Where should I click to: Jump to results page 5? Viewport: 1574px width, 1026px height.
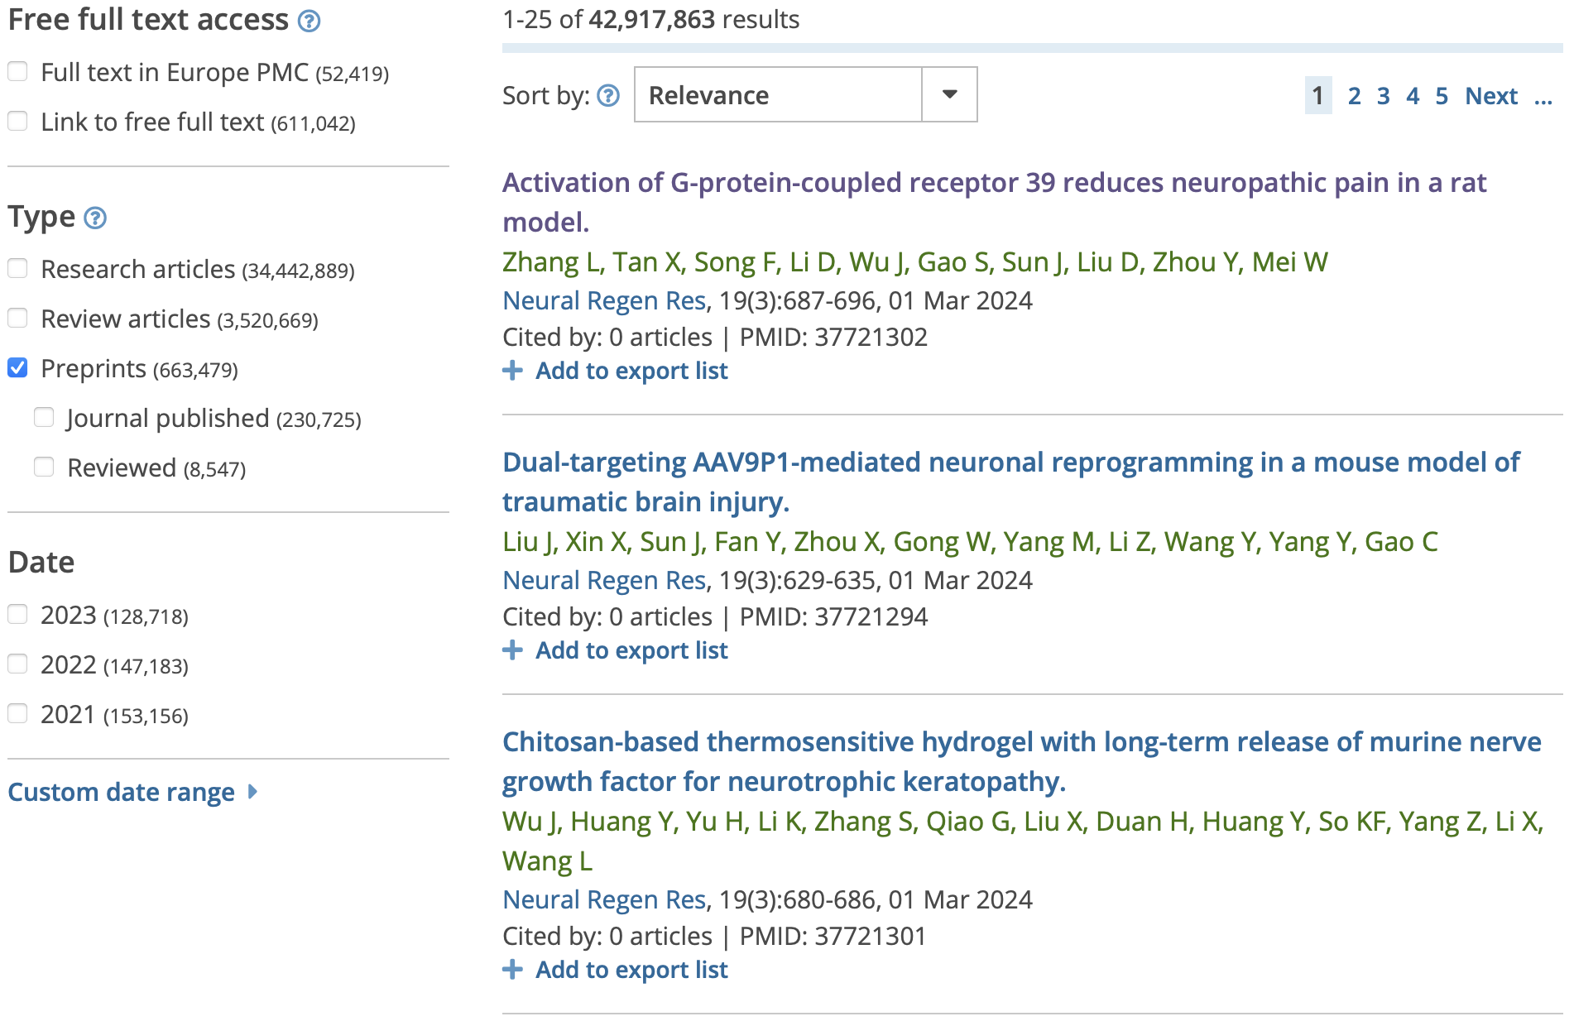[1442, 96]
